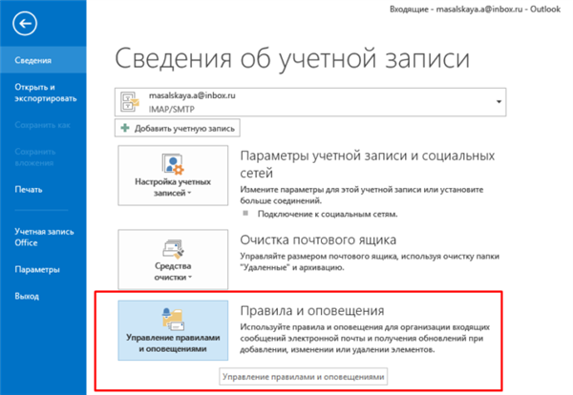The height and width of the screenshot is (395, 573).
Task: Open Средства очистки dropdown button
Action: [x=173, y=260]
